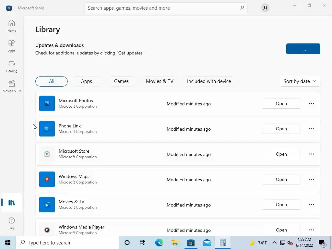The image size is (332, 249).
Task: Open more options for Windows Maps
Action: [x=311, y=179]
